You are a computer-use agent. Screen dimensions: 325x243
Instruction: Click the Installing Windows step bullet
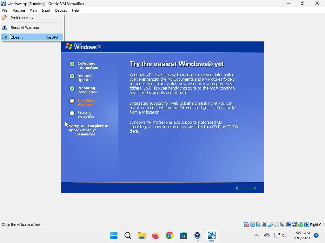[72, 101]
